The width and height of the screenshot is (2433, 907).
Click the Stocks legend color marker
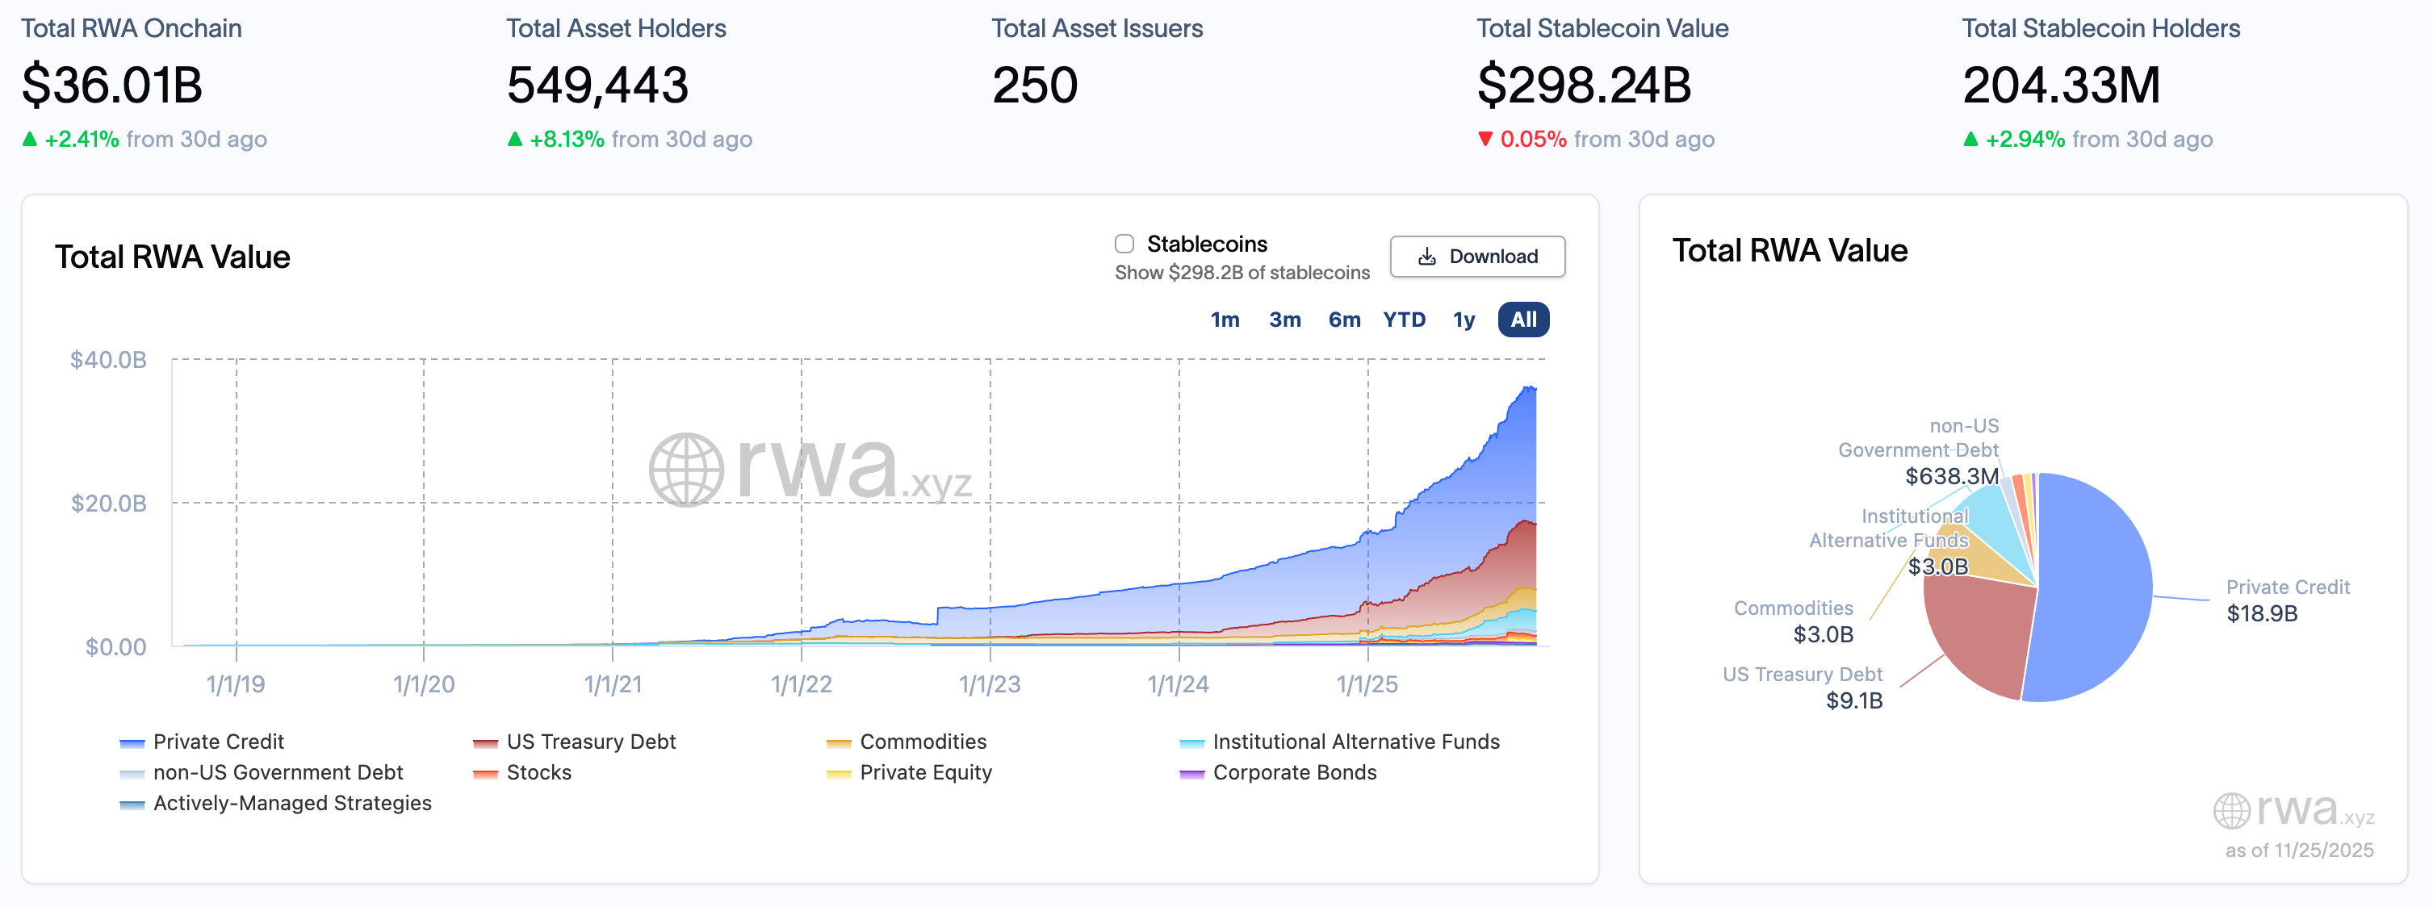pos(485,773)
